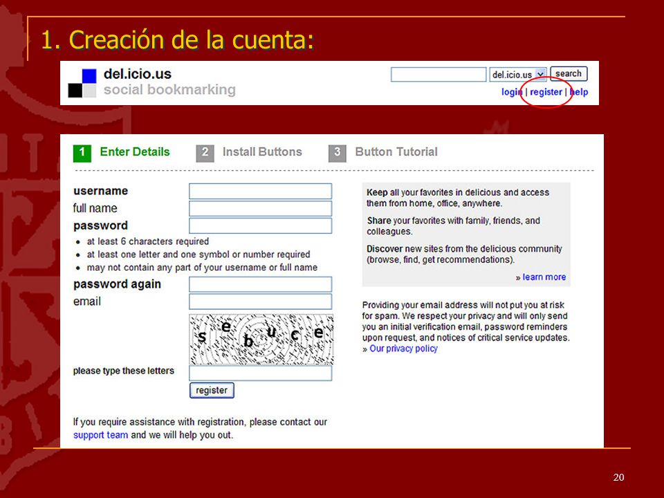Screen dimensions: 664x498
Task: Click the 'password again' field label
Action: pyautogui.click(x=117, y=284)
